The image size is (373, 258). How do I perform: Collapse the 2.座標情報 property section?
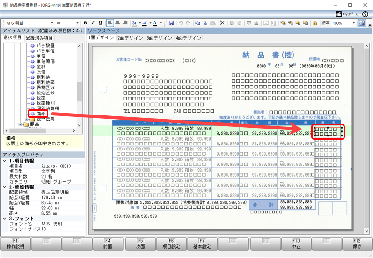point(5,187)
